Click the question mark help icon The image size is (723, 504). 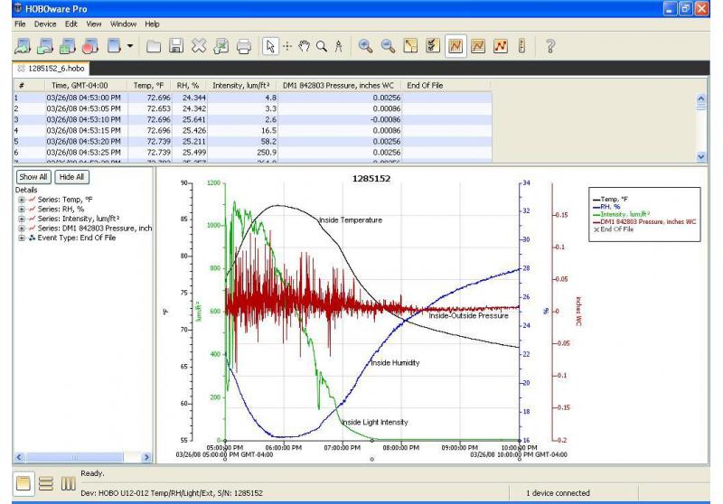point(549,44)
